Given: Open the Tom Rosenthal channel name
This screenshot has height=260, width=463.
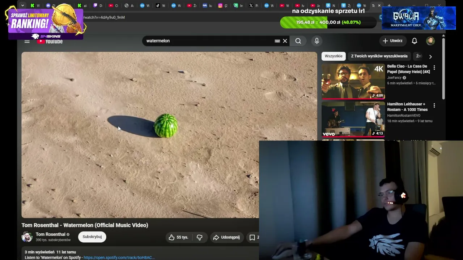Looking at the screenshot, I should (50, 234).
